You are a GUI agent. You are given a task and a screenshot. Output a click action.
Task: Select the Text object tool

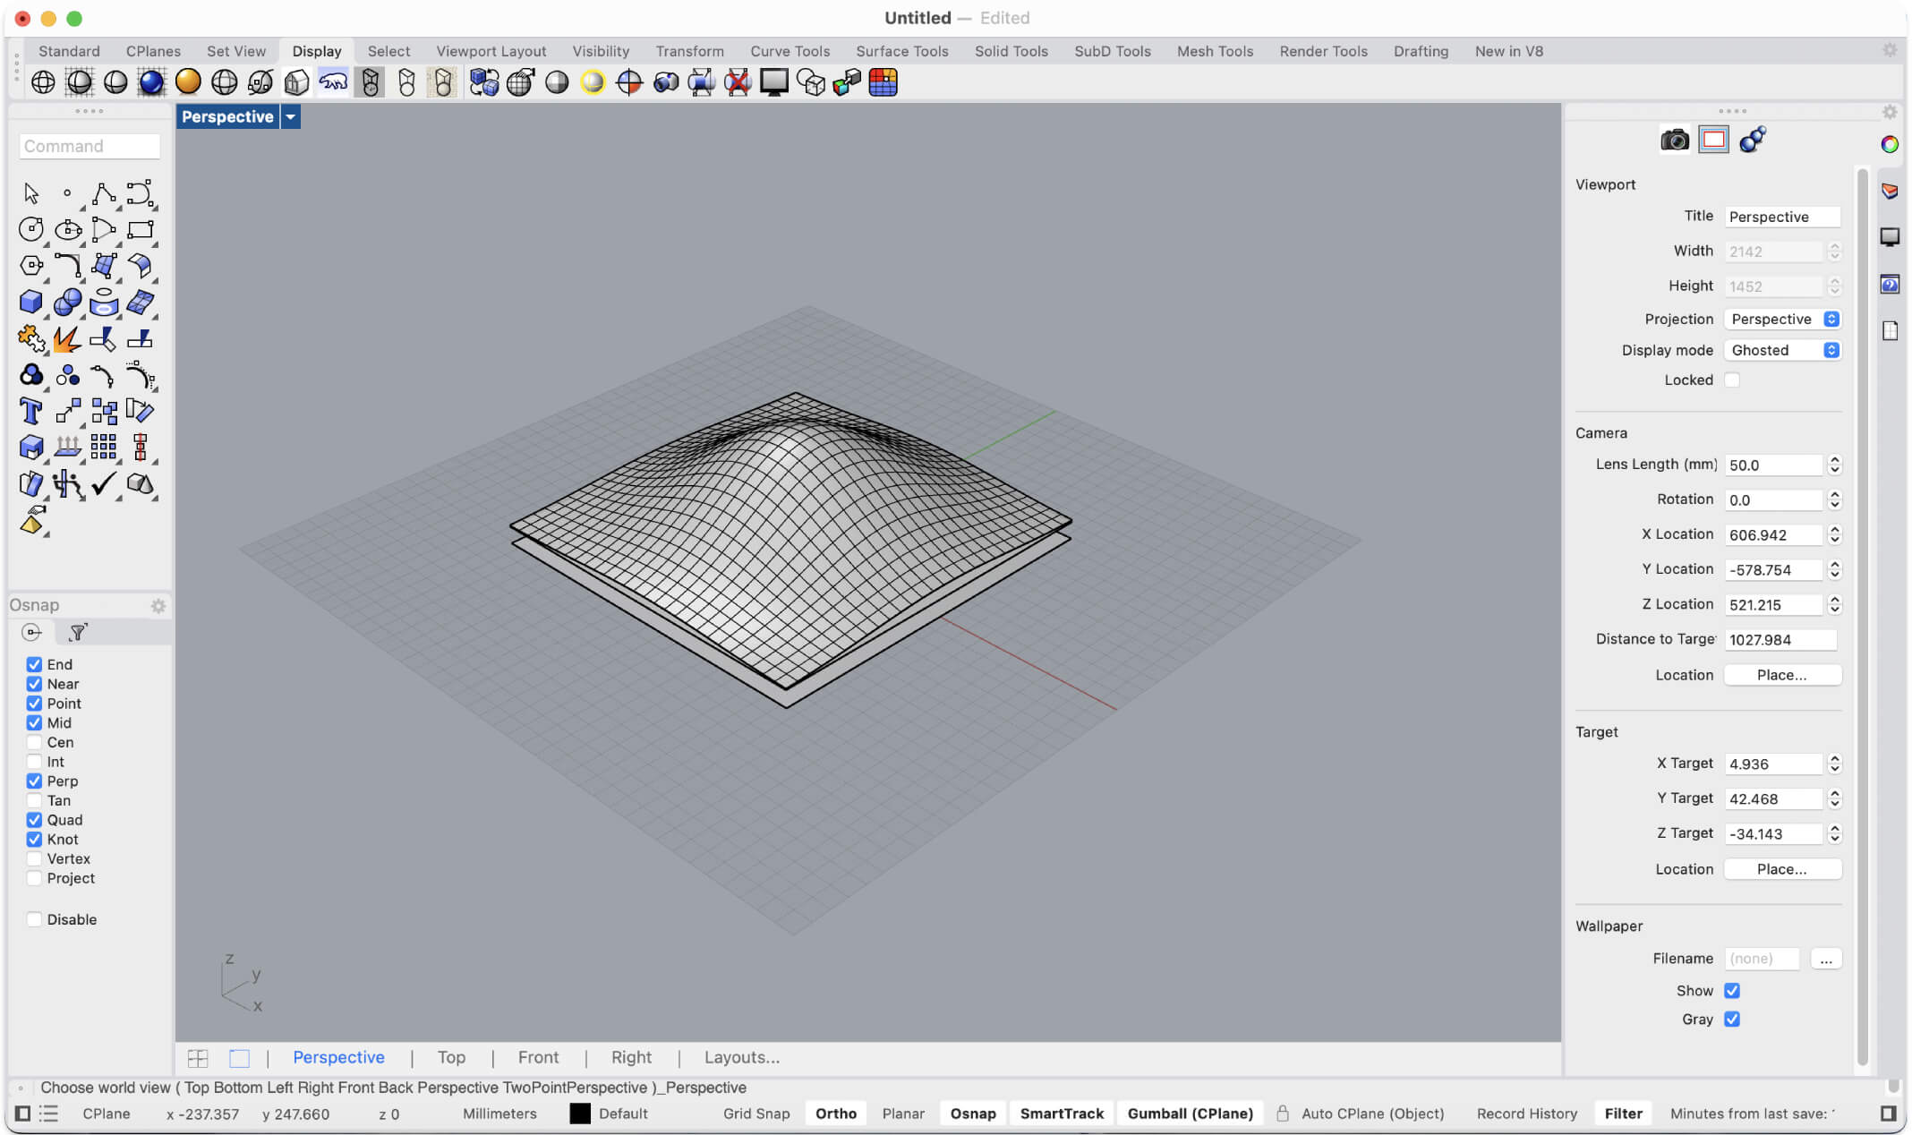coord(30,411)
